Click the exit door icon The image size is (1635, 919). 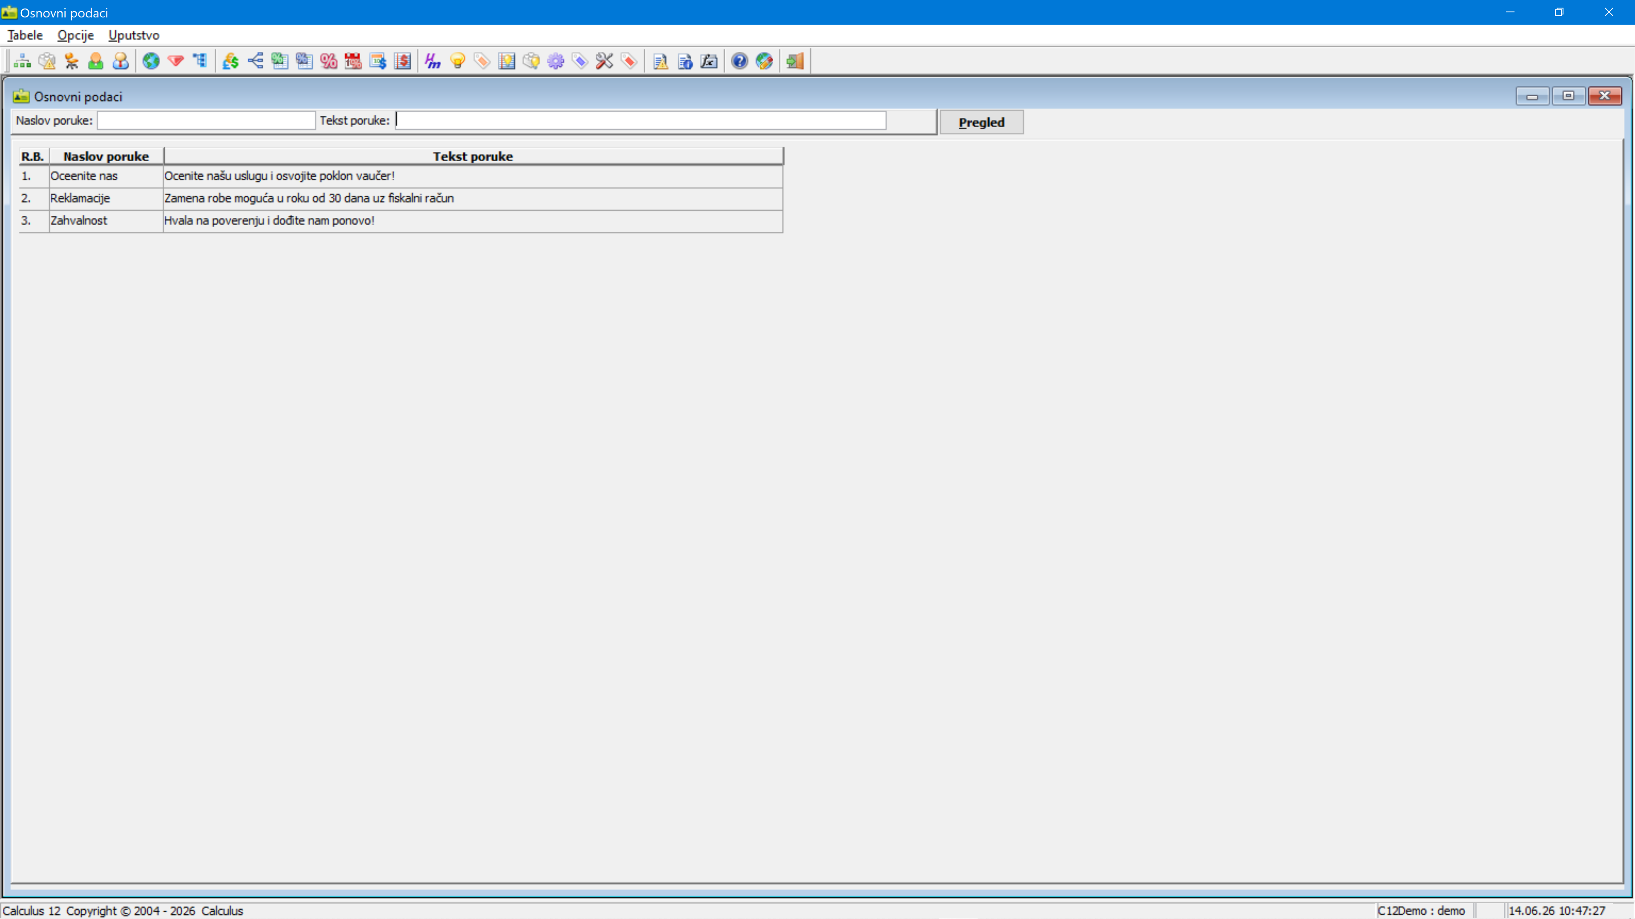[x=795, y=61]
